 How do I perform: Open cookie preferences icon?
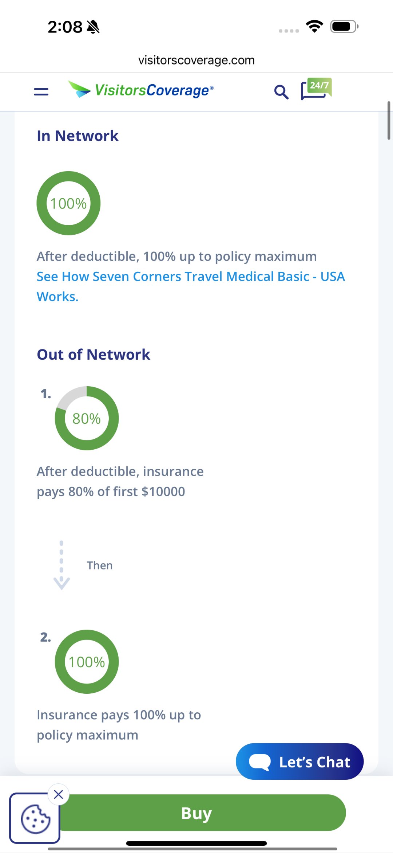coord(35,818)
